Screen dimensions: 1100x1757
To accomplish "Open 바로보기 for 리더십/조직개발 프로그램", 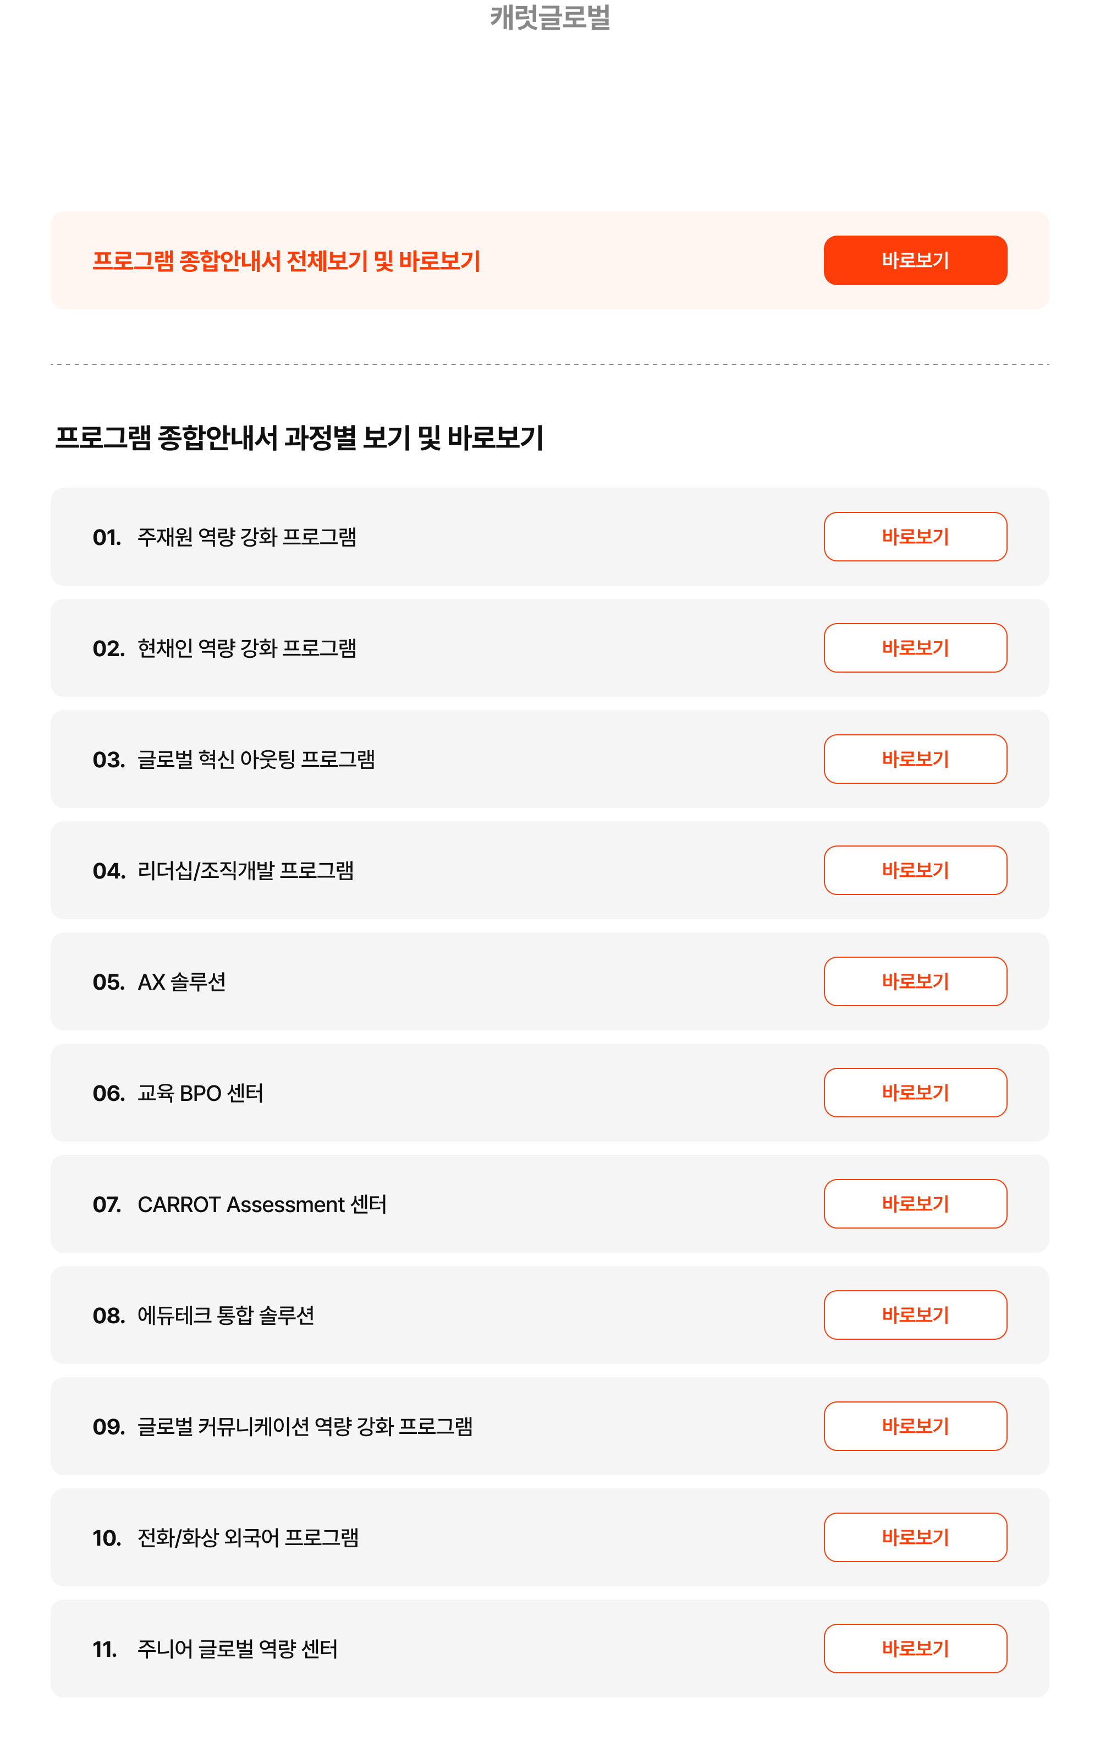I will tap(915, 870).
